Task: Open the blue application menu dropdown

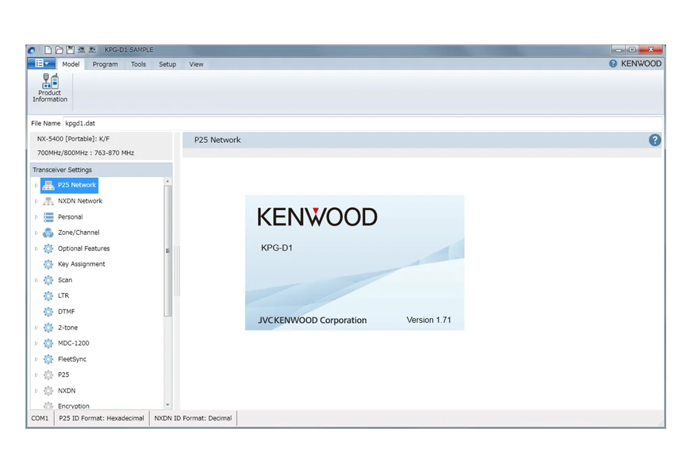Action: point(41,64)
